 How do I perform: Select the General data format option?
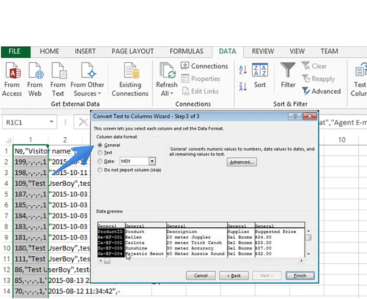coord(100,145)
